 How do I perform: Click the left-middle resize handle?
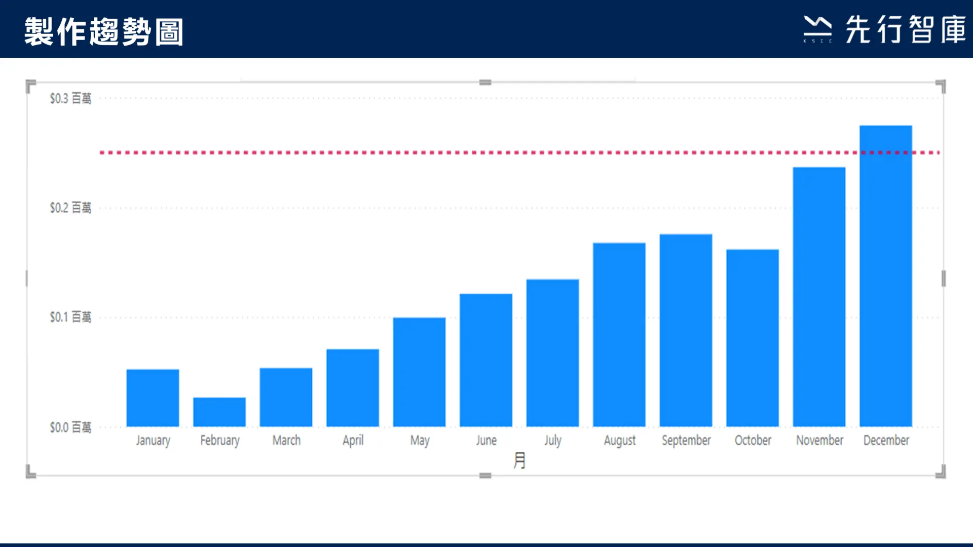tap(27, 279)
